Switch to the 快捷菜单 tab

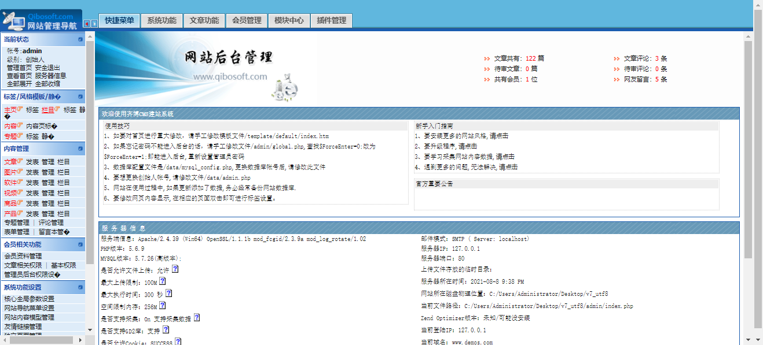(x=119, y=20)
